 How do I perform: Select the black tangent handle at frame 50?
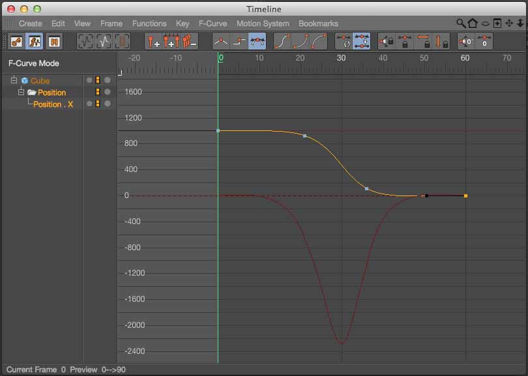[426, 195]
